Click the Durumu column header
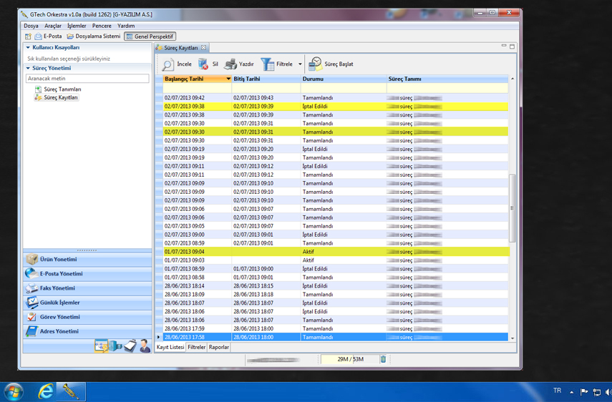This screenshot has width=612, height=402. click(344, 79)
